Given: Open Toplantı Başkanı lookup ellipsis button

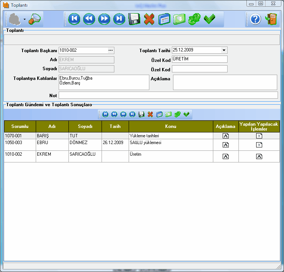Looking at the screenshot, I should (111, 50).
